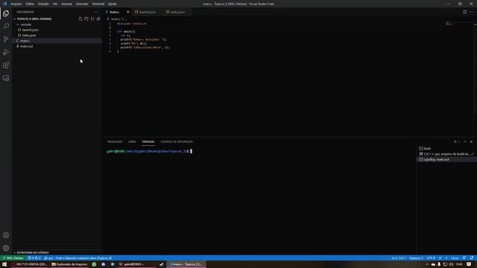Open the Editar menu
Image resolution: width=477 pixels, height=268 pixels.
pos(30,4)
